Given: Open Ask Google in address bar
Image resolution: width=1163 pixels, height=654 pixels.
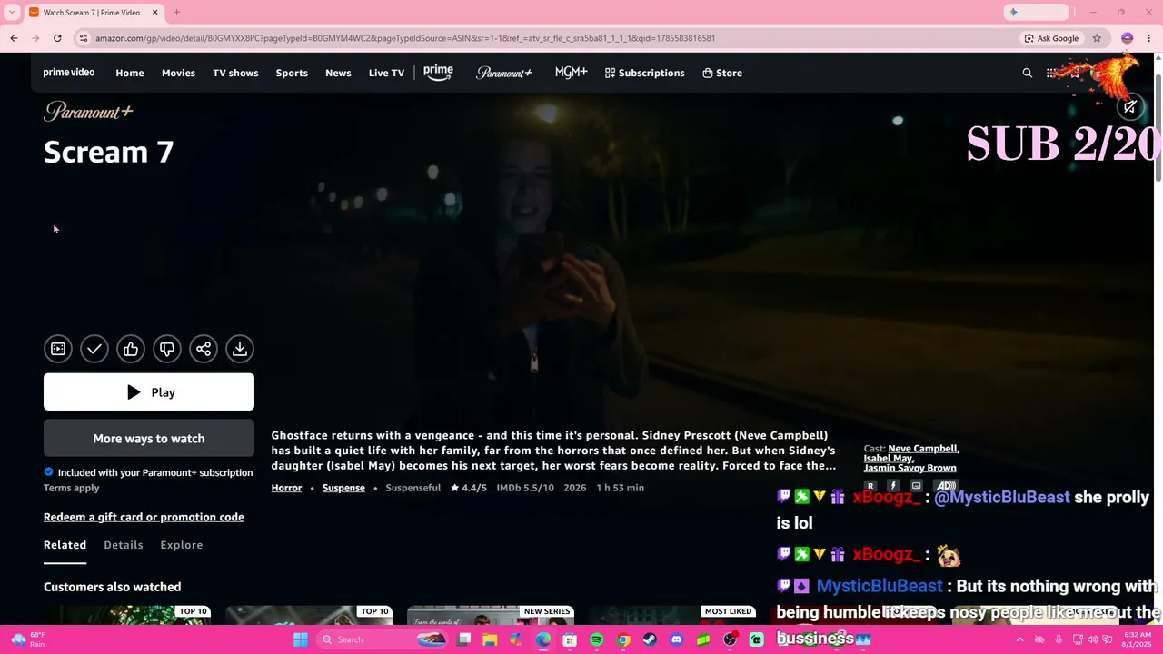Looking at the screenshot, I should [1051, 38].
